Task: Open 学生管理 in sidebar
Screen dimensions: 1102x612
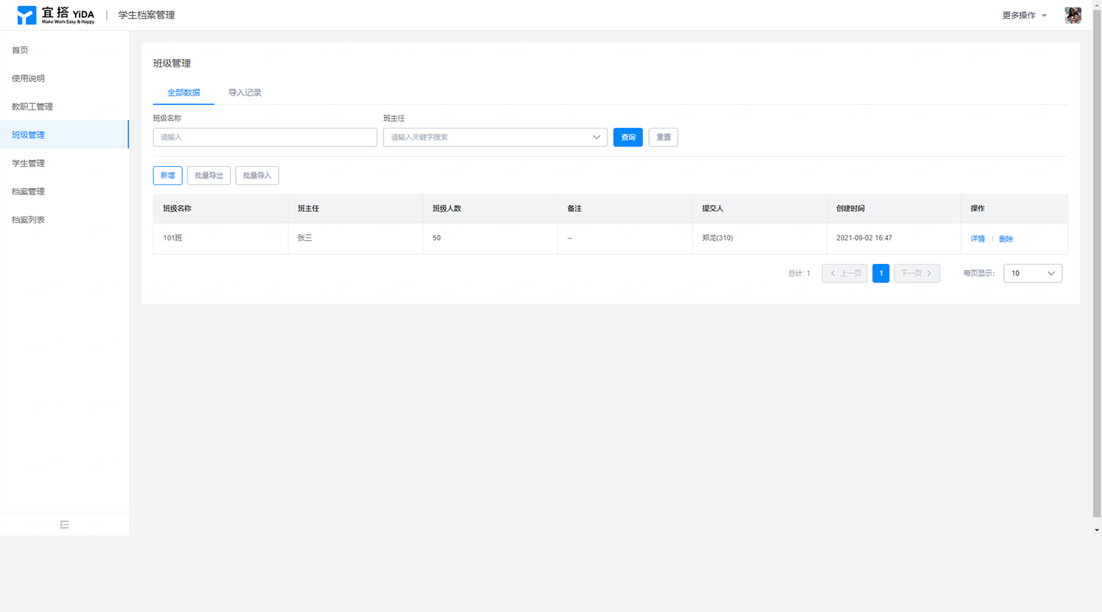Action: pyautogui.click(x=64, y=163)
